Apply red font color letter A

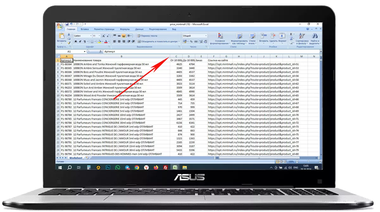pos(106,41)
